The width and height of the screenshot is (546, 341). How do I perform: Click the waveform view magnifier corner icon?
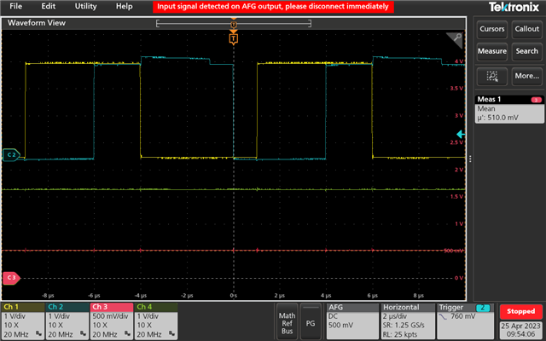pos(456,39)
